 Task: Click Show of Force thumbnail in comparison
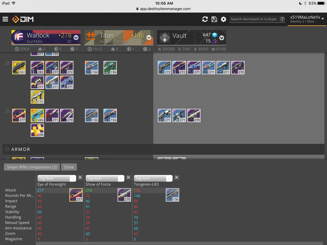tap(124, 195)
